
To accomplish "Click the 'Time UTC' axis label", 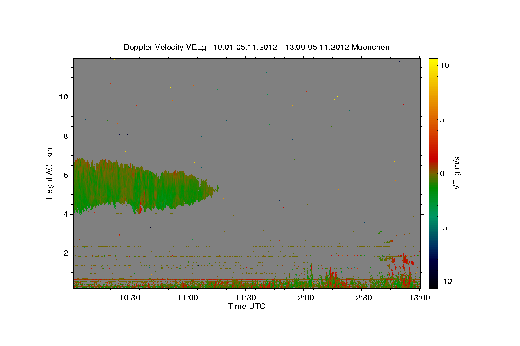I will pyautogui.click(x=247, y=306).
